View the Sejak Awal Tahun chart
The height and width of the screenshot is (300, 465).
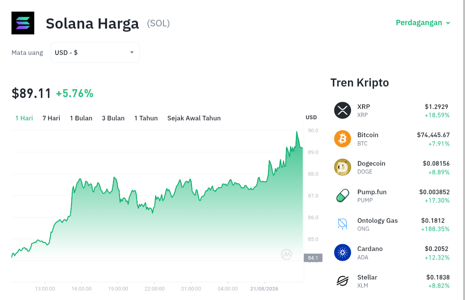click(194, 118)
